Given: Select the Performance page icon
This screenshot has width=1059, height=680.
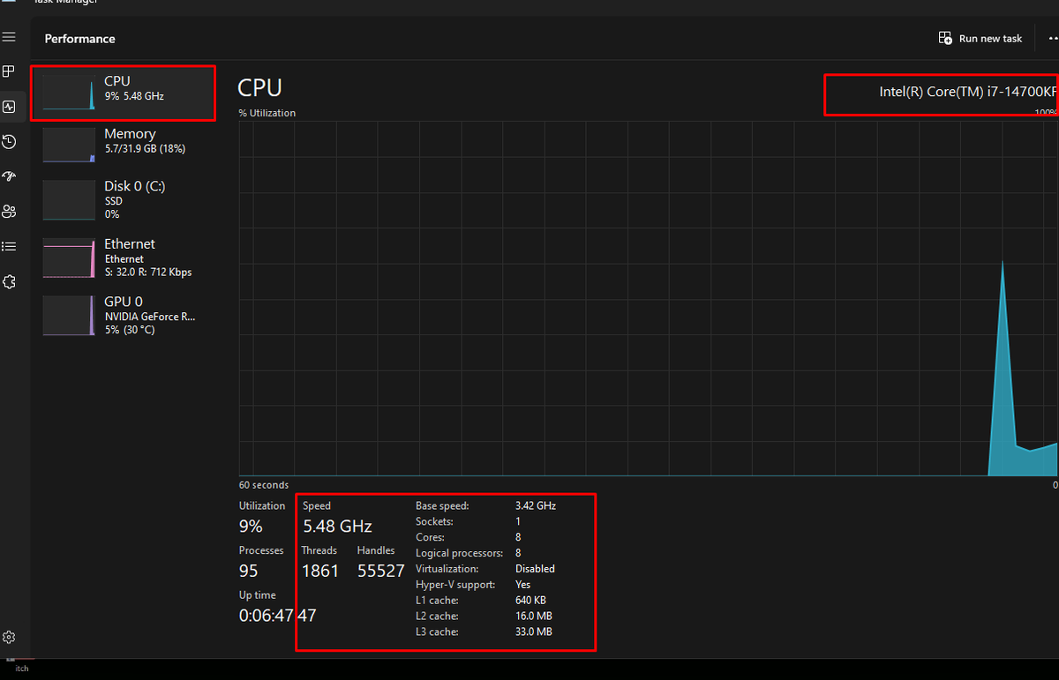Looking at the screenshot, I should (x=9, y=106).
